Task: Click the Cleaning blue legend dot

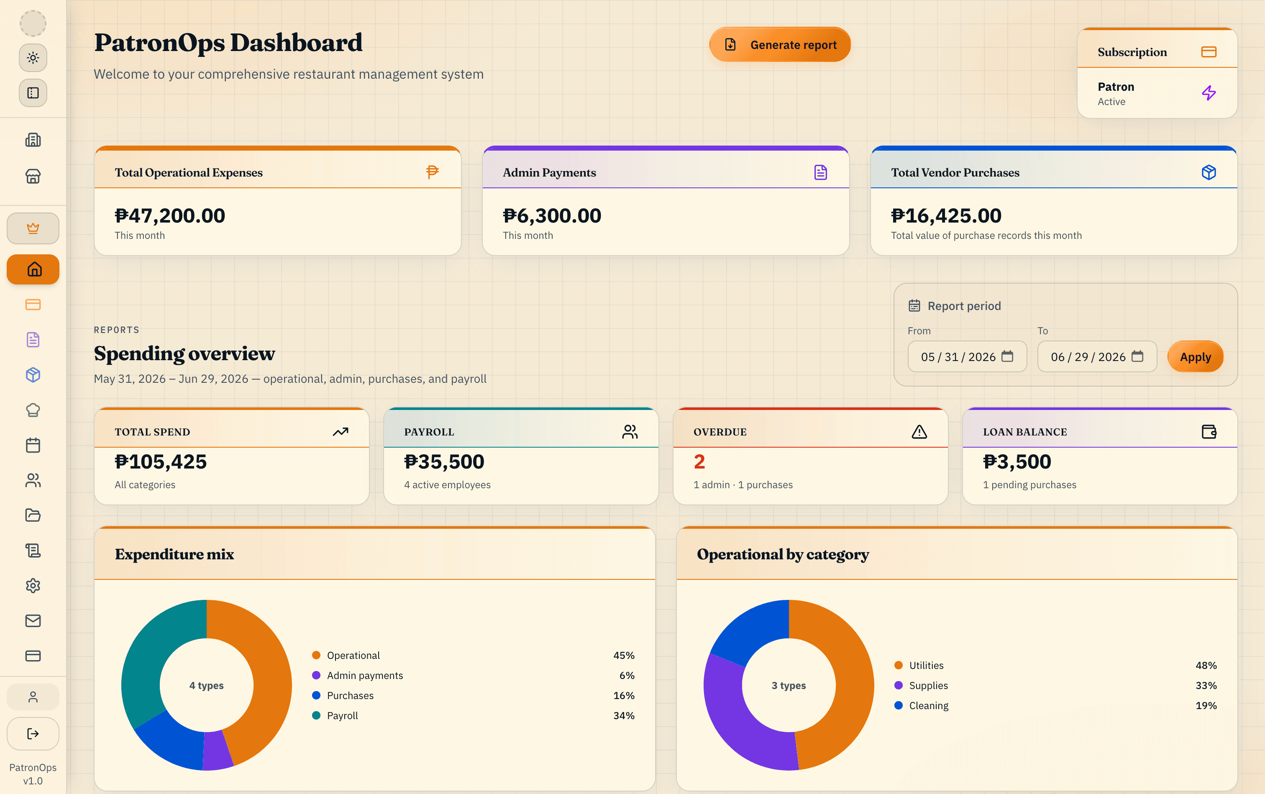Action: pyautogui.click(x=899, y=706)
